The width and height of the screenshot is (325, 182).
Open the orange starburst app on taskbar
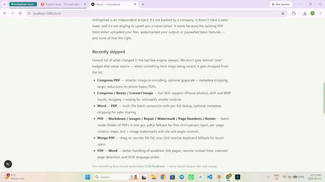(x=219, y=177)
